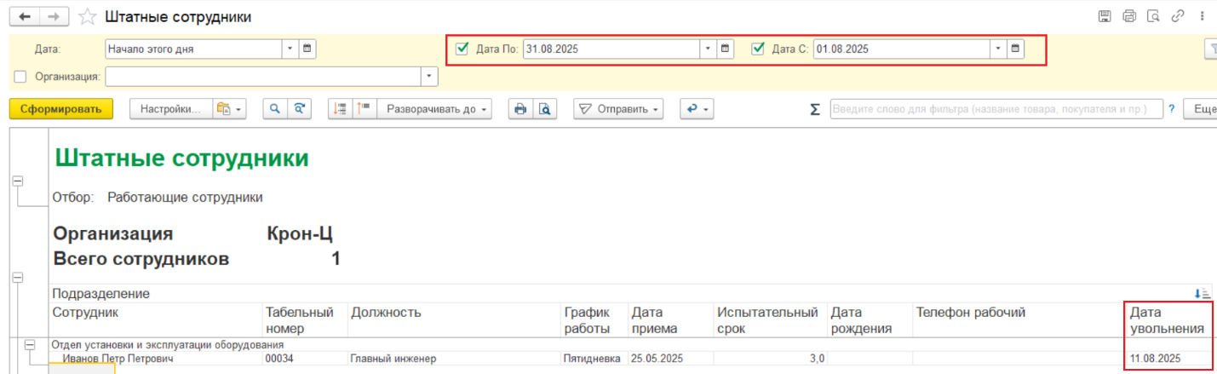Viewport: 1217px width, 374px height.
Task: Click the save icon in title bar
Action: [1105, 16]
